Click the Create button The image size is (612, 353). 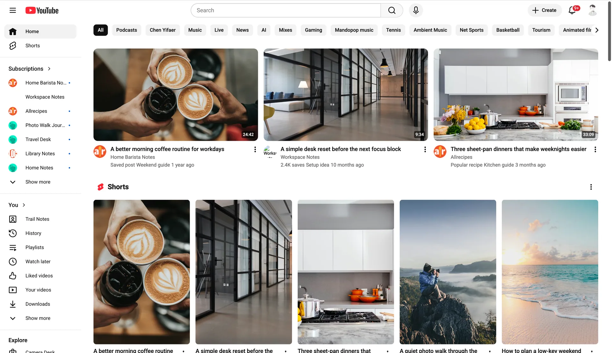[x=544, y=10]
